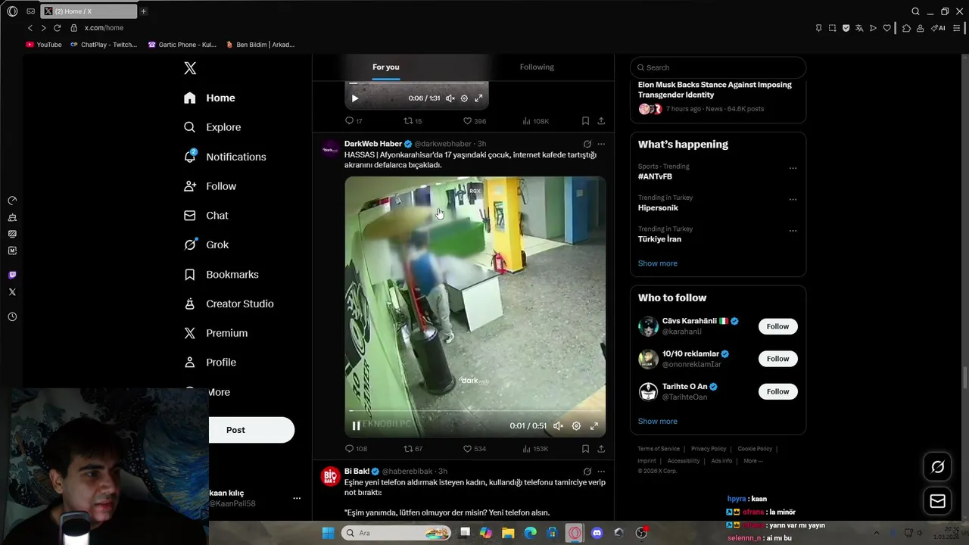Open more options on DarkWeb Haber post
This screenshot has height=545, width=969.
click(x=601, y=144)
